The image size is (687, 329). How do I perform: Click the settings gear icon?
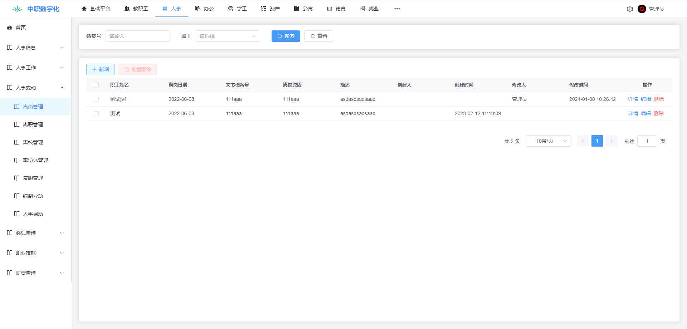coord(630,9)
